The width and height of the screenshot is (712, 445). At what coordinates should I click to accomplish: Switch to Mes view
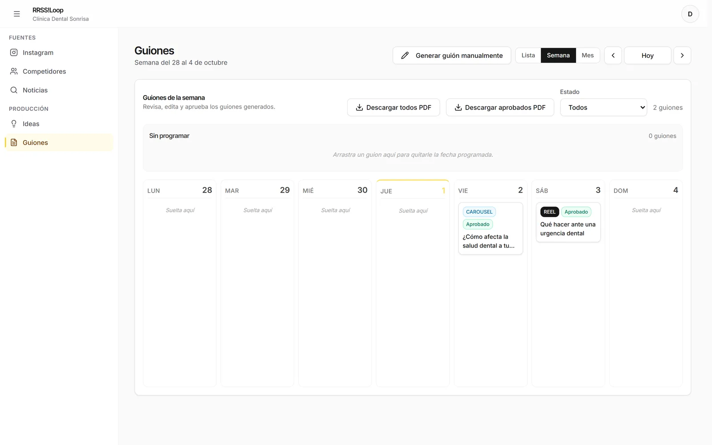point(587,55)
